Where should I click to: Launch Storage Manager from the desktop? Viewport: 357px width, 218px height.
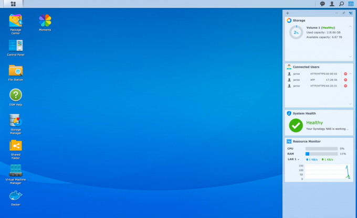(15, 121)
